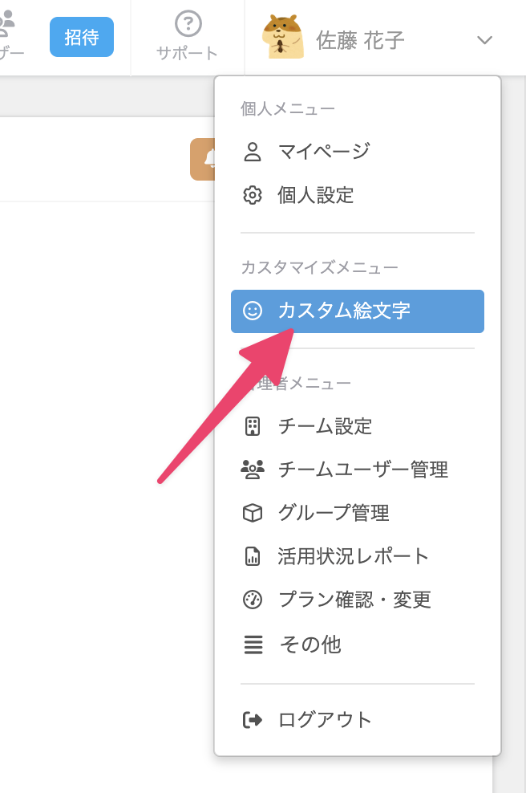Click the report file icon beside 活用状況レポート
This screenshot has height=793, width=526.
pyautogui.click(x=252, y=556)
